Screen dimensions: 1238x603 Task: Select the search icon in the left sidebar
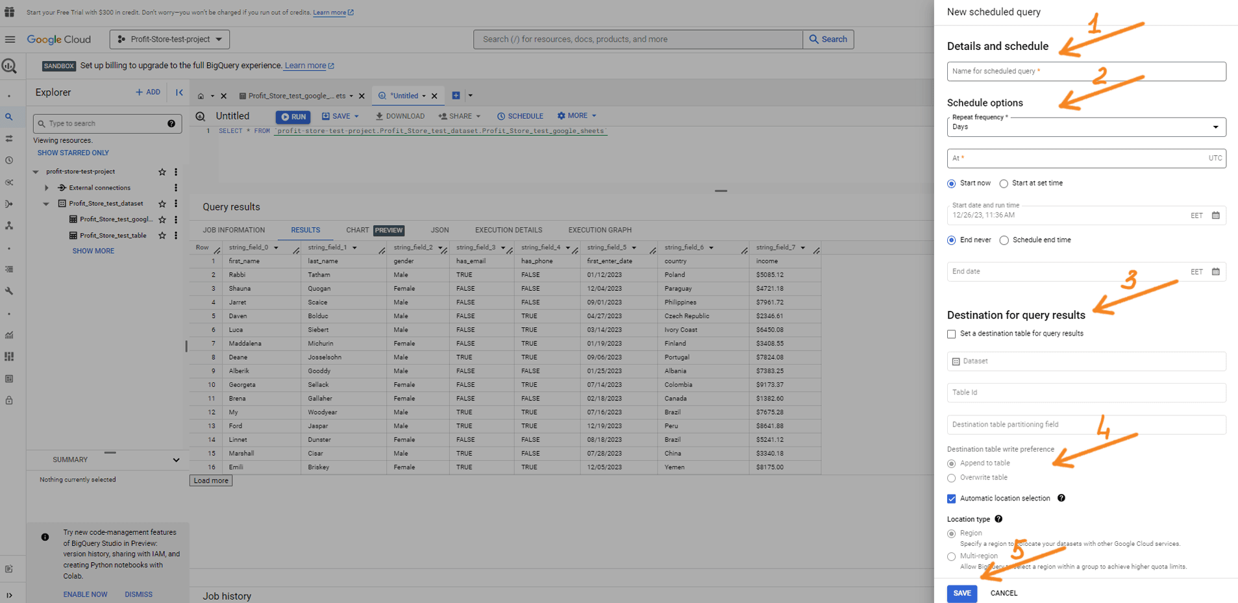(x=9, y=117)
